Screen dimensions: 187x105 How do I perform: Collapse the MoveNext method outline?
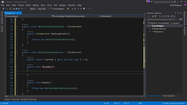click(x=16, y=67)
